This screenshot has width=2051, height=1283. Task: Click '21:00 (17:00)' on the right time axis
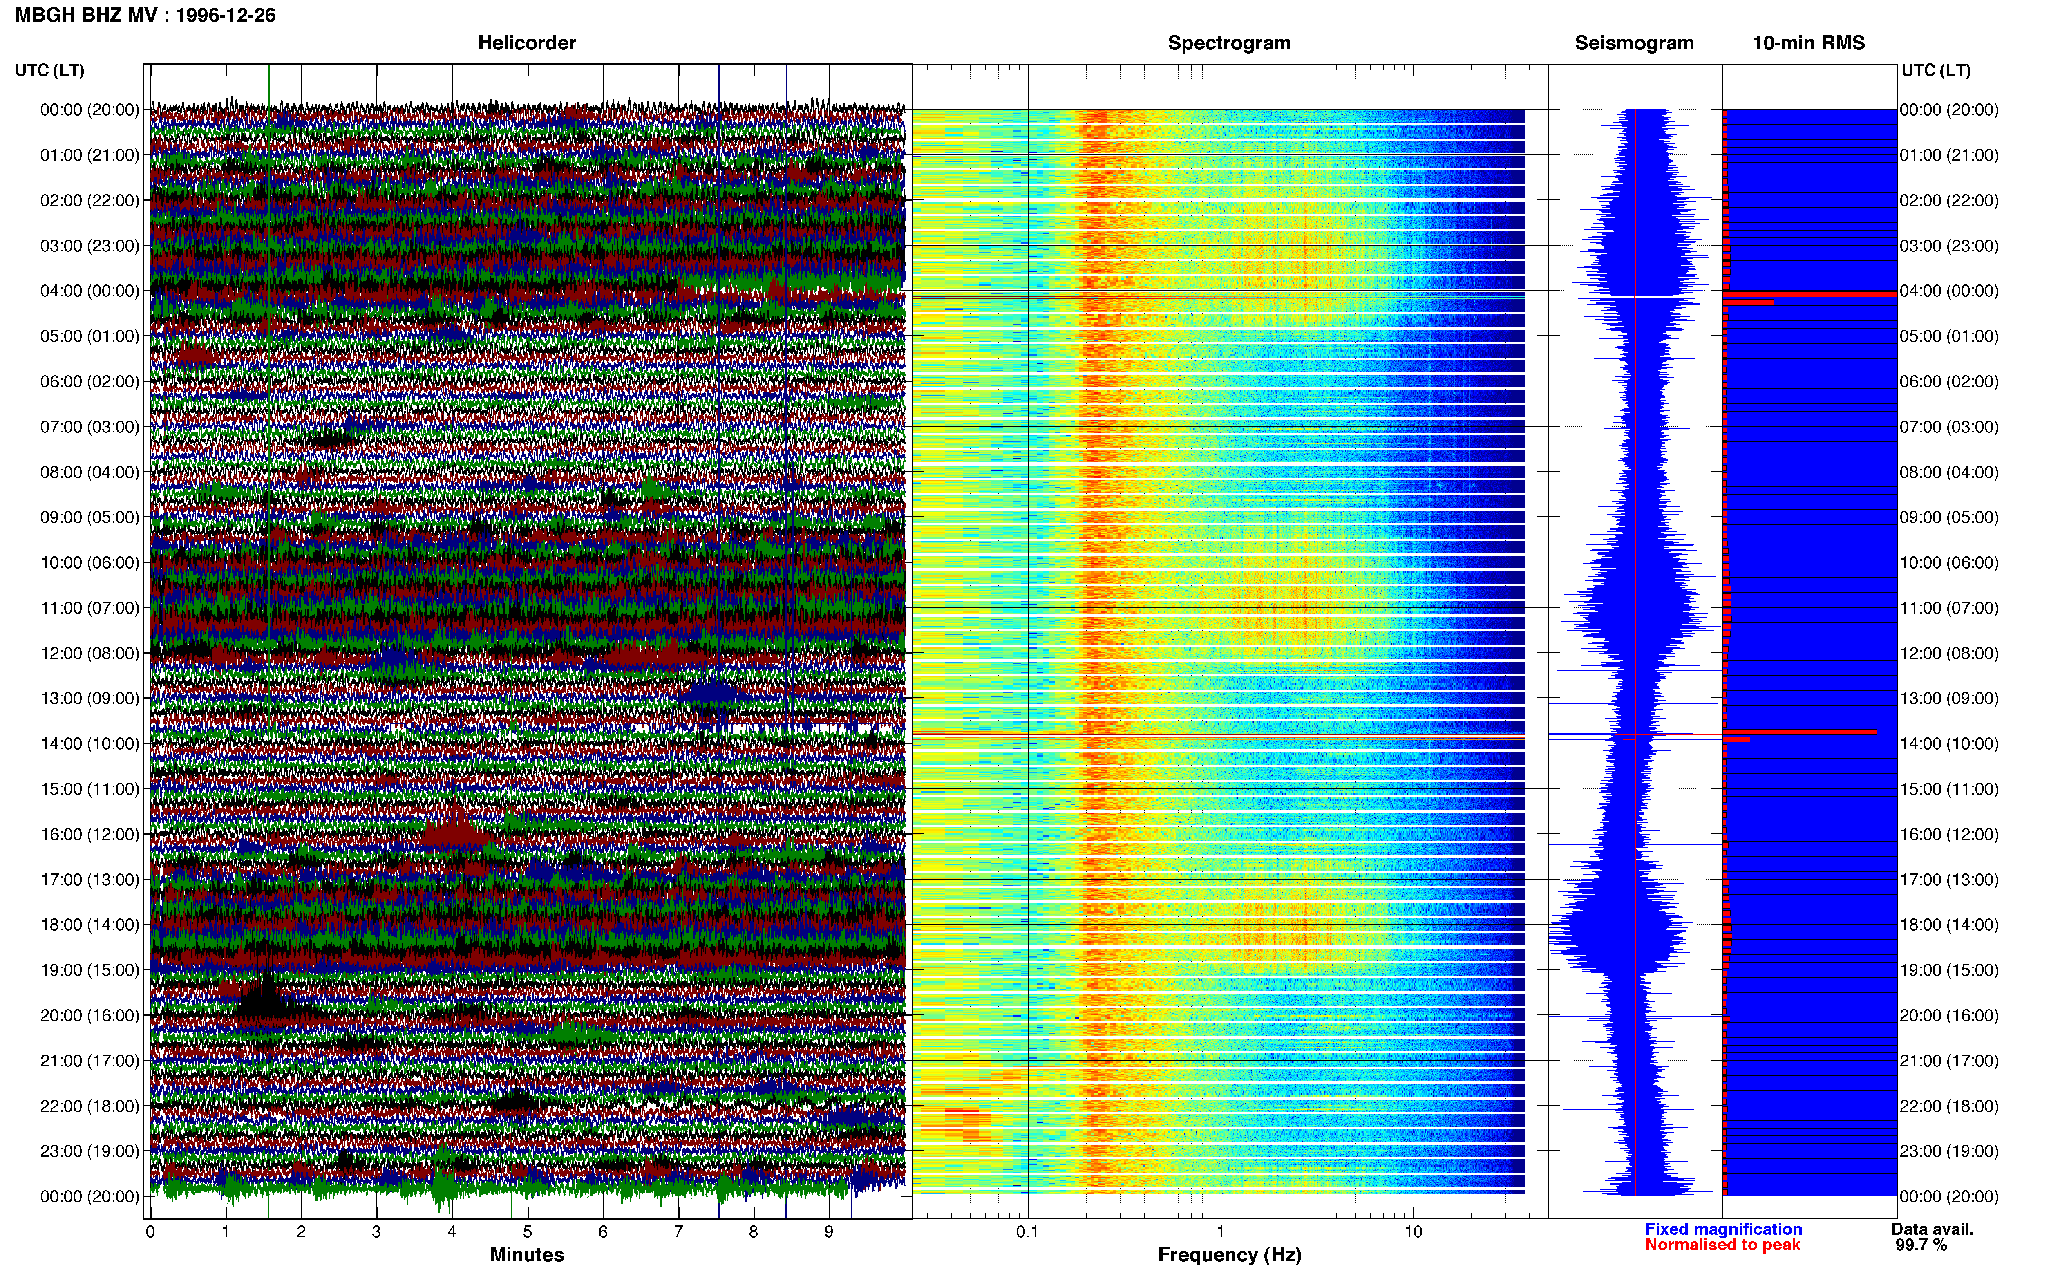click(x=1949, y=1061)
